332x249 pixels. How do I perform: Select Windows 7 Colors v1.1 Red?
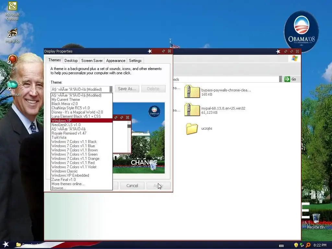82,163
